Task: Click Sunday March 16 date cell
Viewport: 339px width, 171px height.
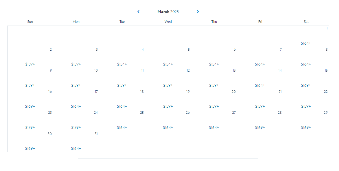Action: click(x=30, y=100)
